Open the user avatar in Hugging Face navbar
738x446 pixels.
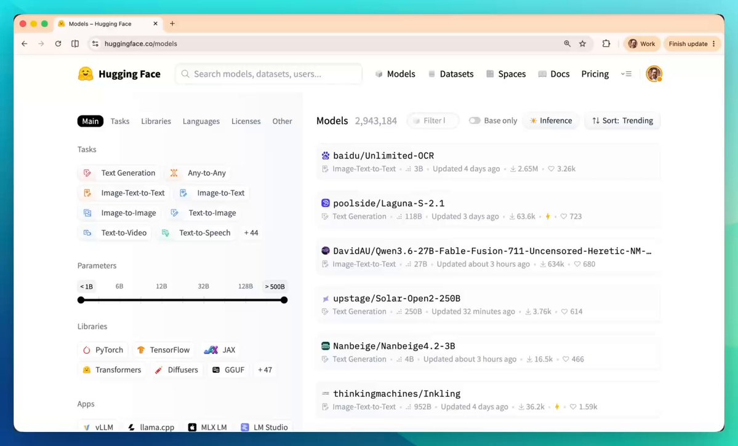pos(654,74)
